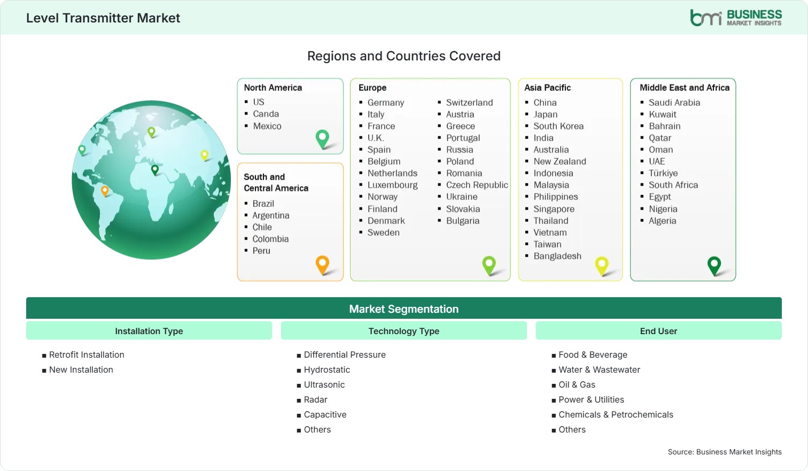Click the Market Segmentation banner
The height and width of the screenshot is (471, 808).
404,308
